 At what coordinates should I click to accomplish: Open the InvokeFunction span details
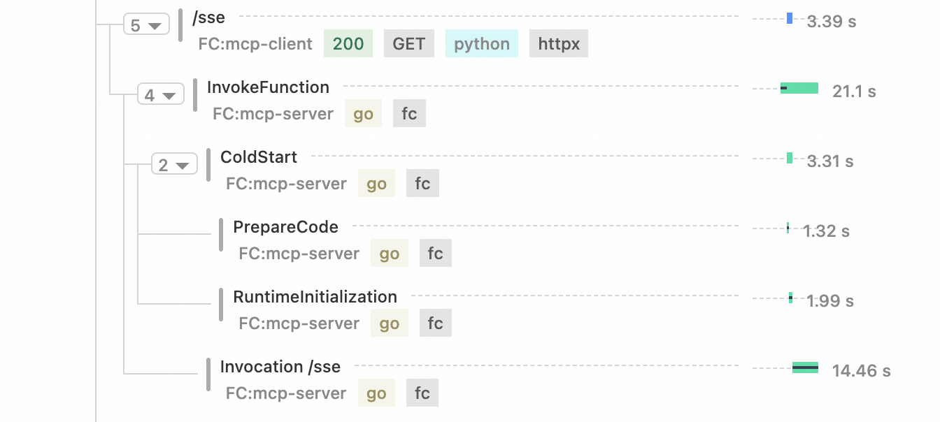[x=268, y=87]
